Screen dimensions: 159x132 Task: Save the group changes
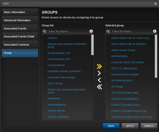pyautogui.click(x=111, y=126)
